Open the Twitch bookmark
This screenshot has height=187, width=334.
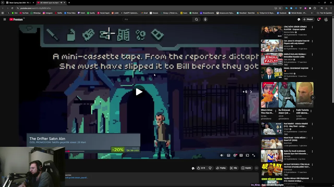click(x=81, y=13)
